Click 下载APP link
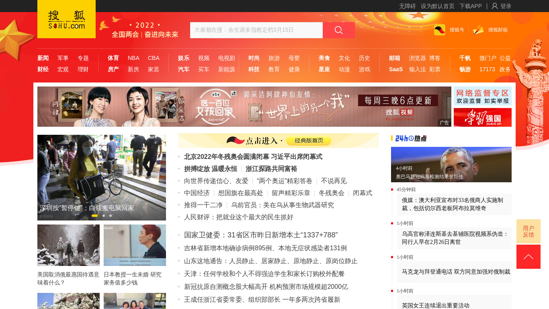Viewport: 549px width, 309px height. [471, 6]
